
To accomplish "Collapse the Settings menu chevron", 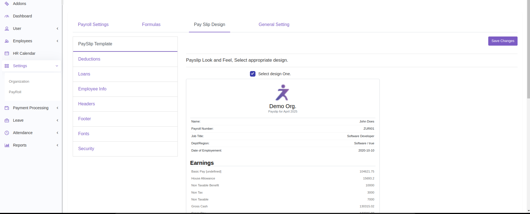I will point(57,66).
